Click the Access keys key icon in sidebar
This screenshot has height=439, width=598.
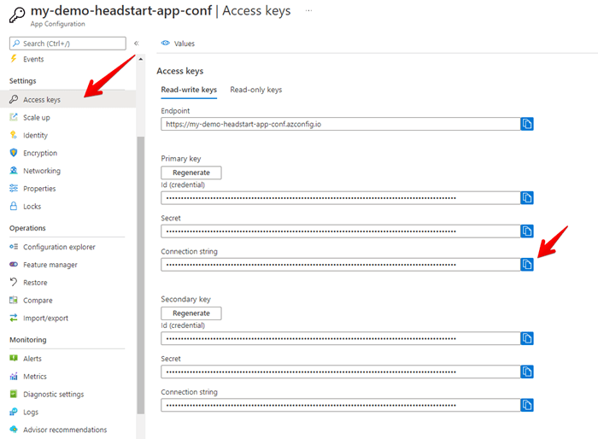point(14,99)
